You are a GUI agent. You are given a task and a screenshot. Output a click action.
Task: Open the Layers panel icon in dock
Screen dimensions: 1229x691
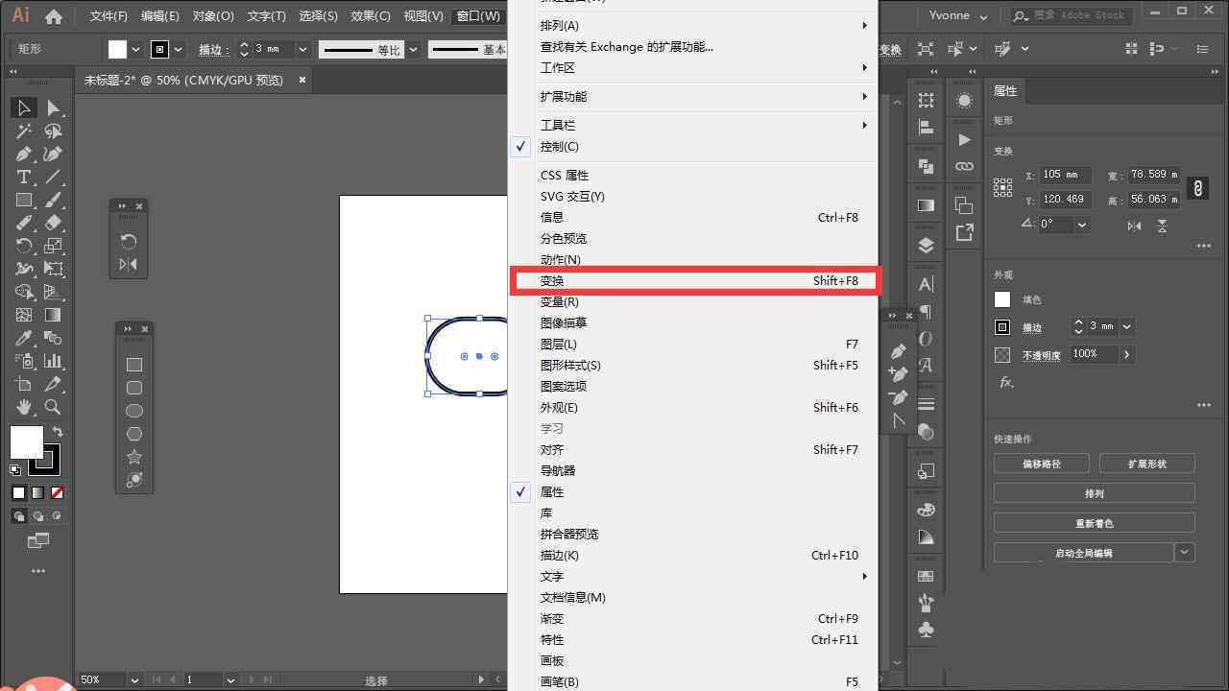click(926, 245)
